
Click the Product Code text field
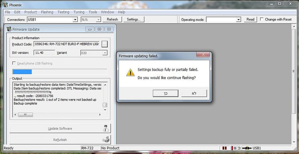point(67,44)
